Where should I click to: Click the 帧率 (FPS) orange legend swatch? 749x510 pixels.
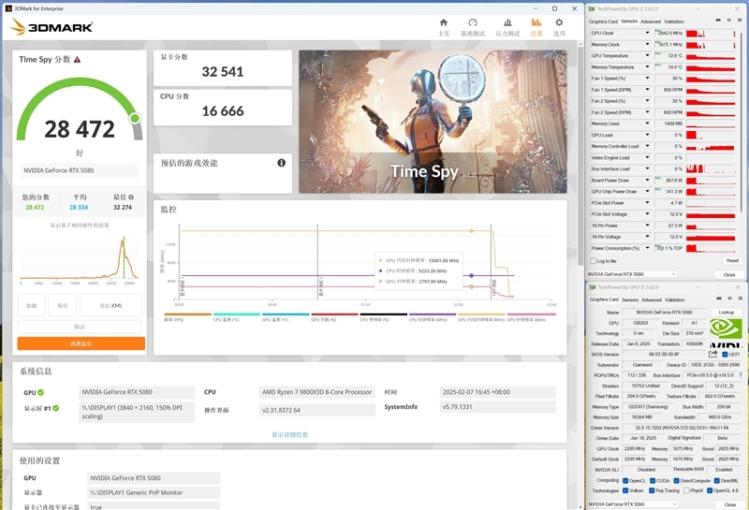click(187, 314)
